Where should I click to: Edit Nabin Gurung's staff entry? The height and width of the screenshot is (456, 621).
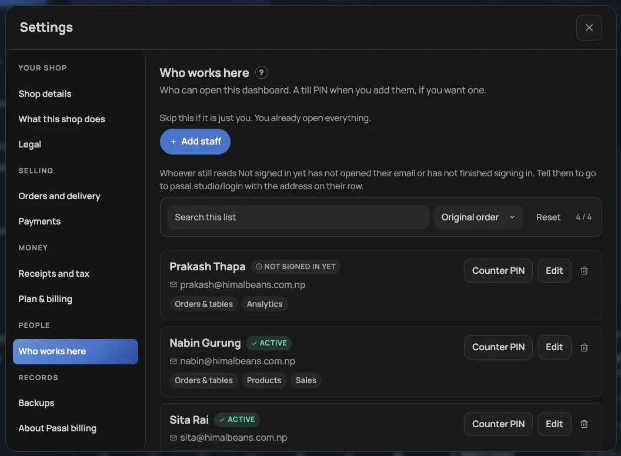[x=554, y=347]
